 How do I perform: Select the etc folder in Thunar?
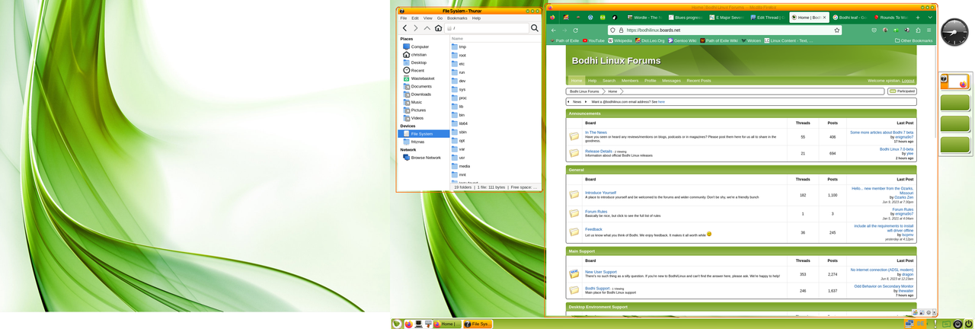point(462,64)
